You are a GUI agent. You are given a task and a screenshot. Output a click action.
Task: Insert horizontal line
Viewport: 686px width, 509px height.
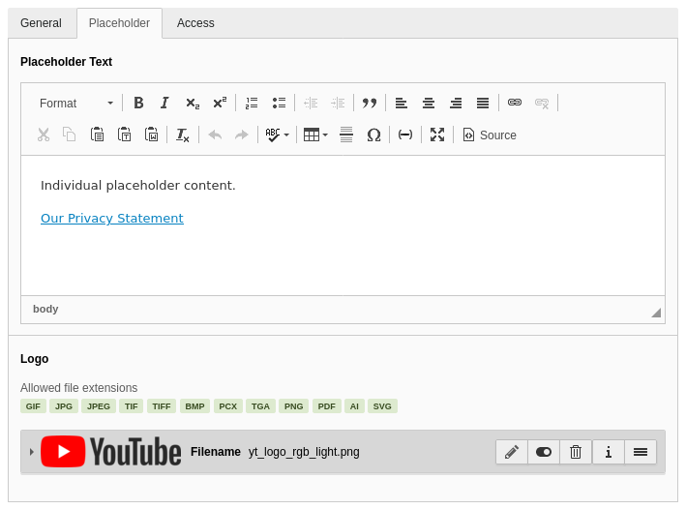(346, 135)
